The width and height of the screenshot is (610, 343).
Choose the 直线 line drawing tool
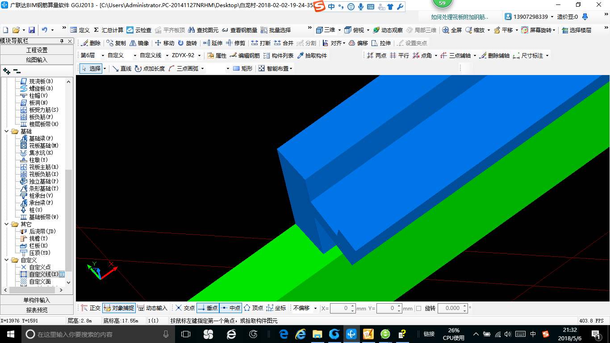pos(121,68)
